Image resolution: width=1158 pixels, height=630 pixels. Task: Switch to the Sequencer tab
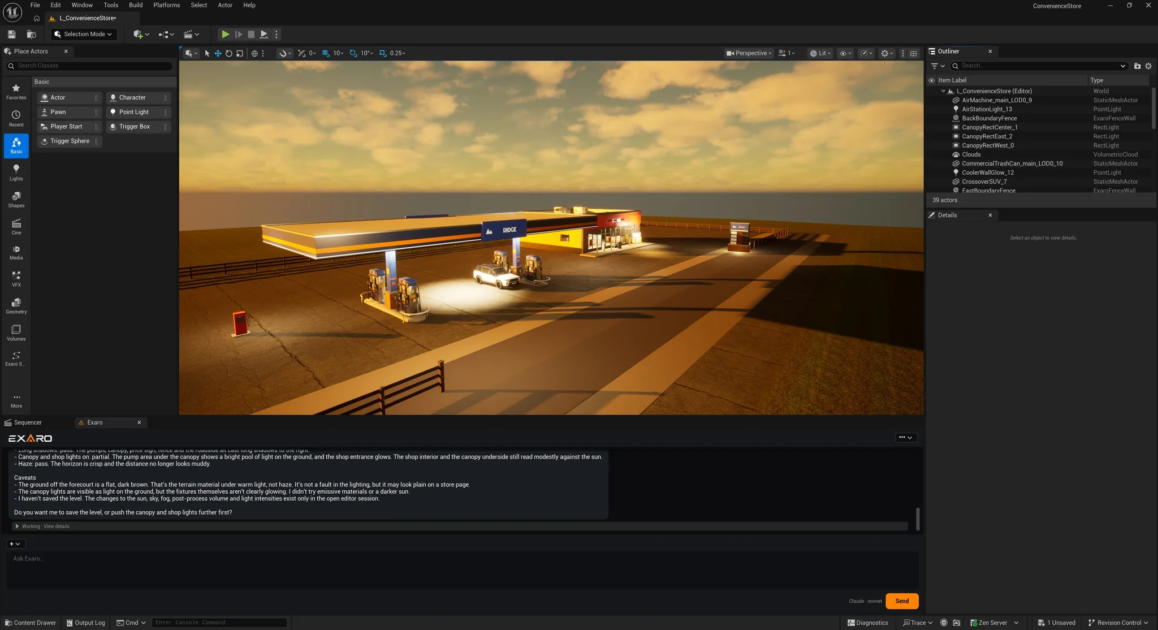point(28,422)
